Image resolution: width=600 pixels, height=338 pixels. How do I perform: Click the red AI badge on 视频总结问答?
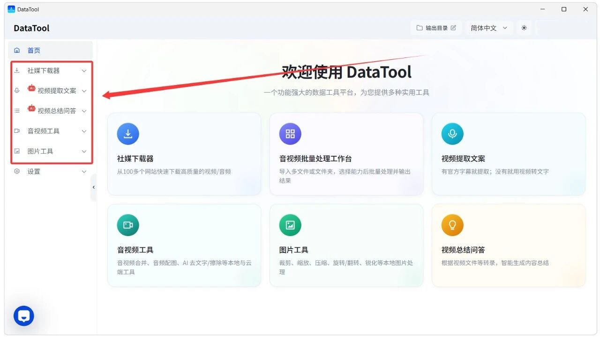pyautogui.click(x=31, y=108)
